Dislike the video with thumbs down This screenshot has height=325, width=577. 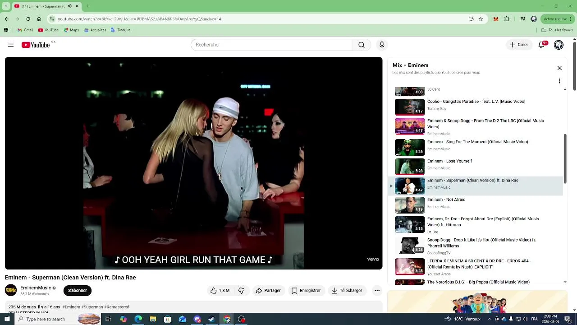(242, 291)
